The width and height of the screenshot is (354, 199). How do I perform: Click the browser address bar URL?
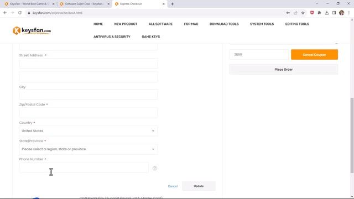(x=58, y=13)
